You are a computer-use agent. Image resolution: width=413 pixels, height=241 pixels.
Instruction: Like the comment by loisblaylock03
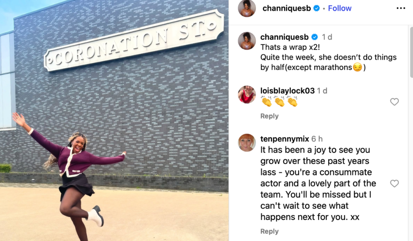pyautogui.click(x=394, y=101)
